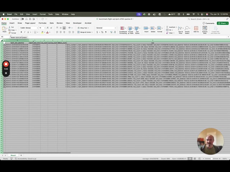Apply percent style format
Viewport: 230px width, 172px height.
pyautogui.click(x=102, y=32)
